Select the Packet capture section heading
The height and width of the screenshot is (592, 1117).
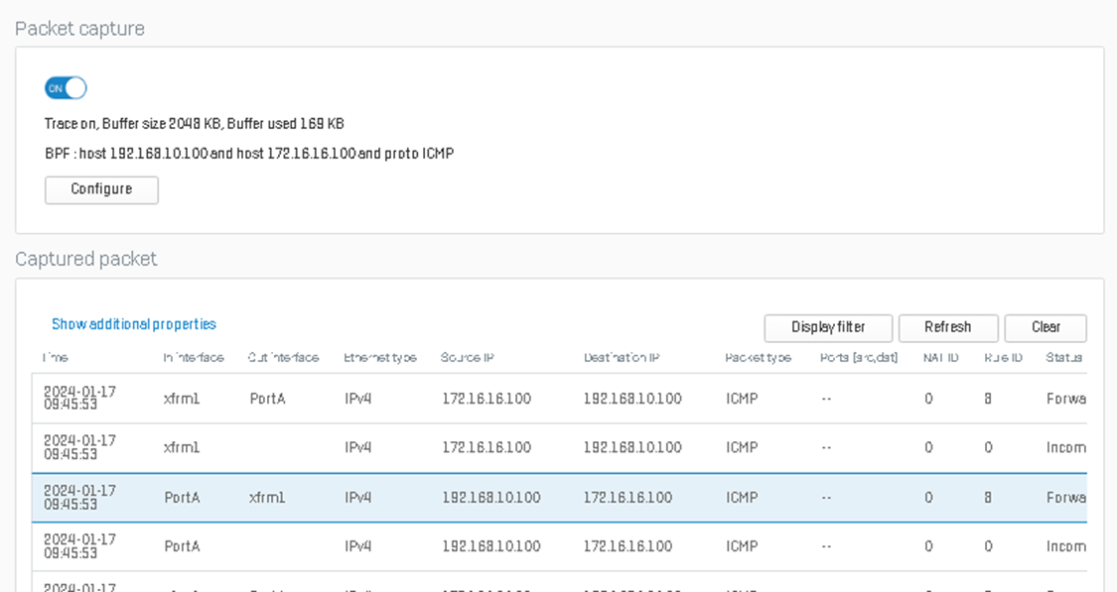79,29
